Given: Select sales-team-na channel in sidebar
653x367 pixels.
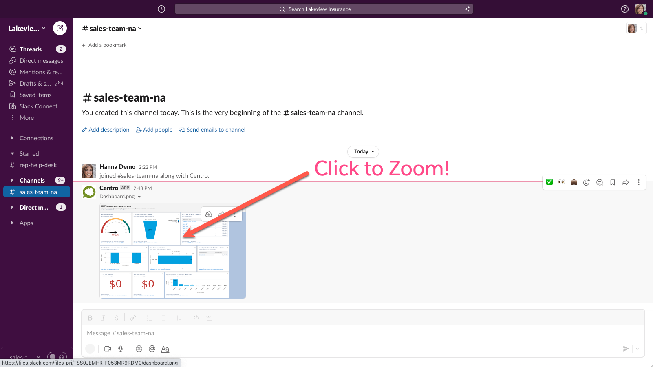Looking at the screenshot, I should [x=37, y=192].
